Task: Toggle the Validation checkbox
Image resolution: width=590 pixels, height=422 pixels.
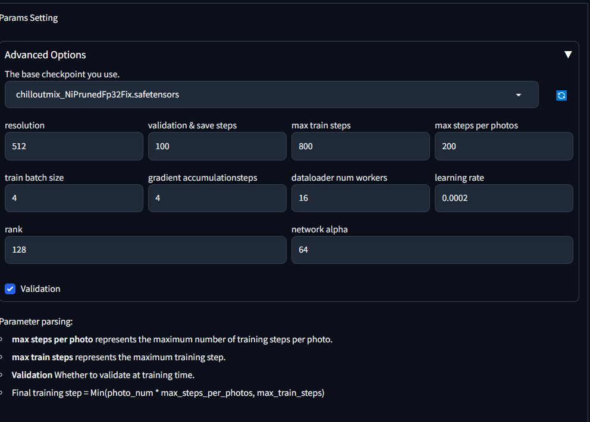Action: click(10, 289)
